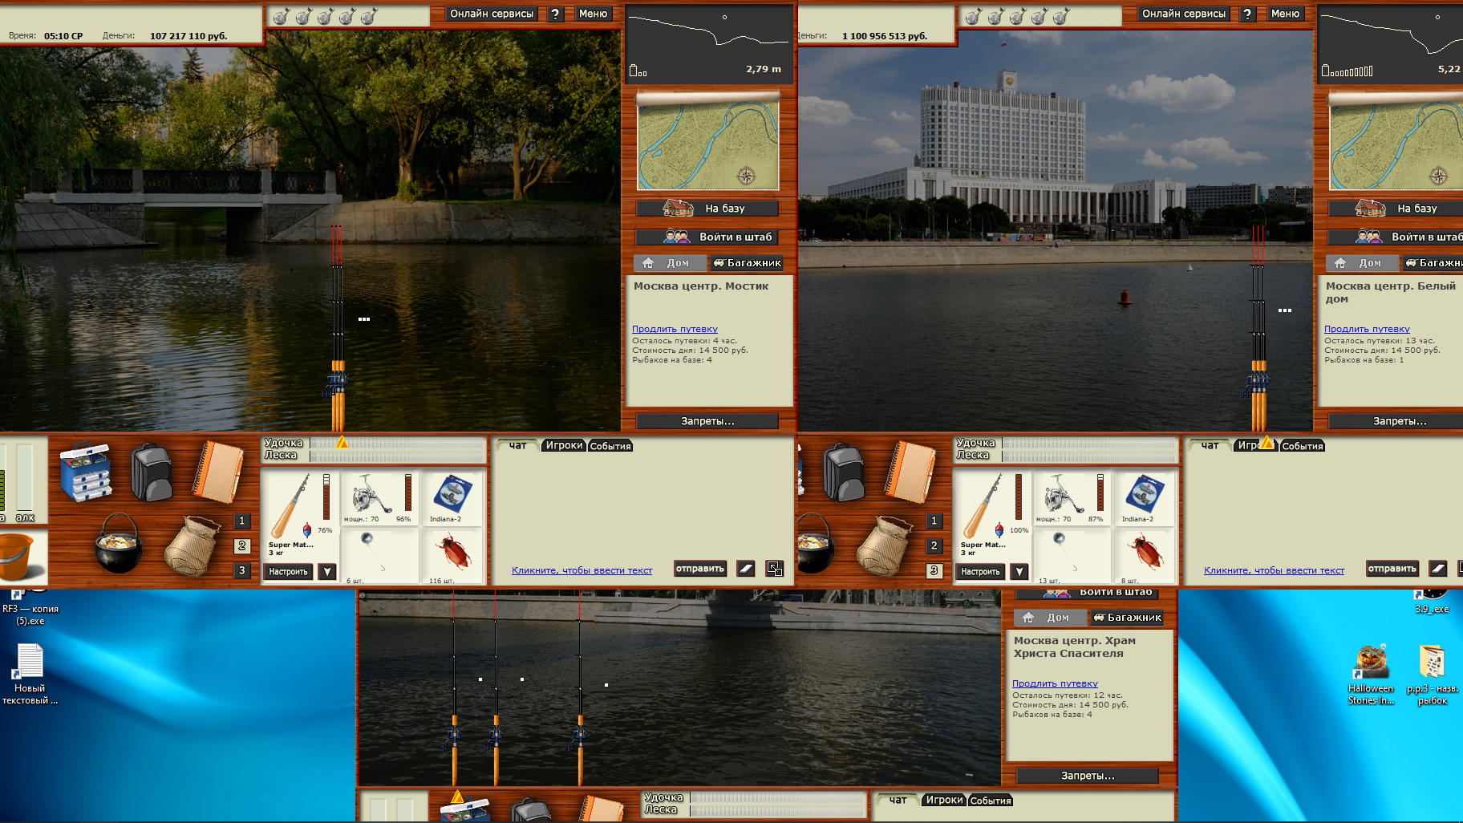This screenshot has width=1463, height=823.
Task: Open the orange notebook in Мостик window
Action: tap(217, 471)
